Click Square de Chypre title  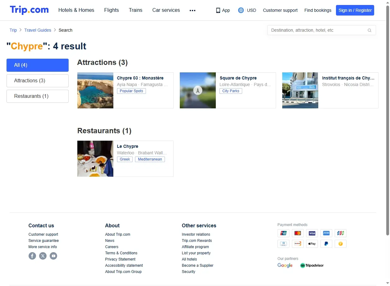(x=238, y=78)
